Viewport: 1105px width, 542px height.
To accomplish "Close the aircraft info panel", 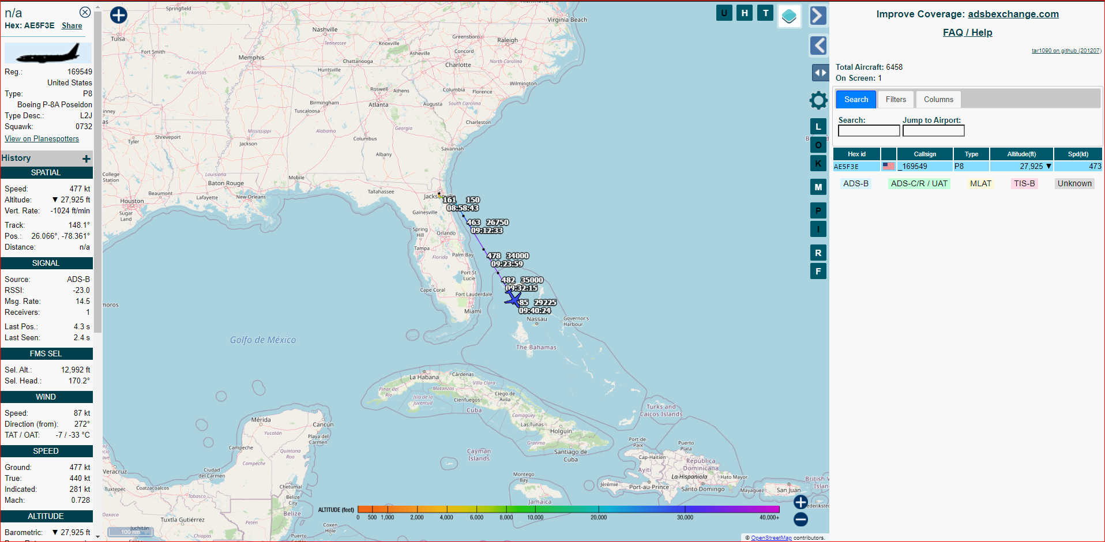I will click(x=85, y=12).
